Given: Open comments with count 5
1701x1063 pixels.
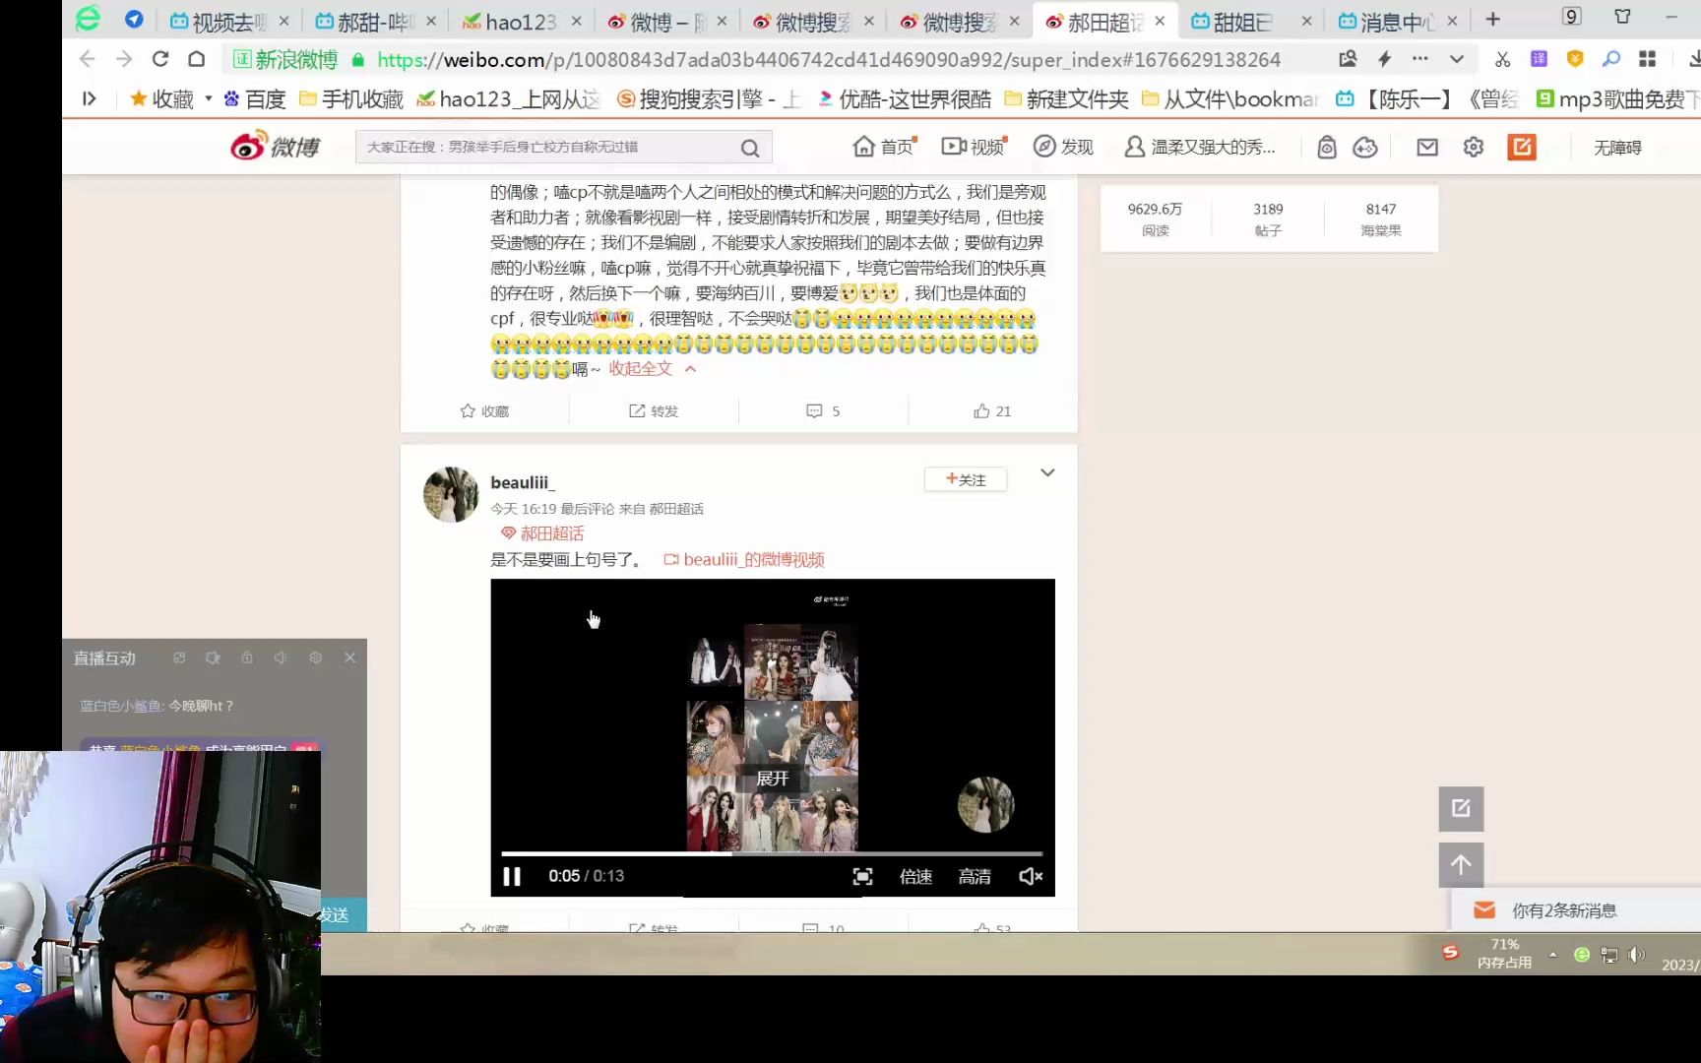Looking at the screenshot, I should click(823, 410).
